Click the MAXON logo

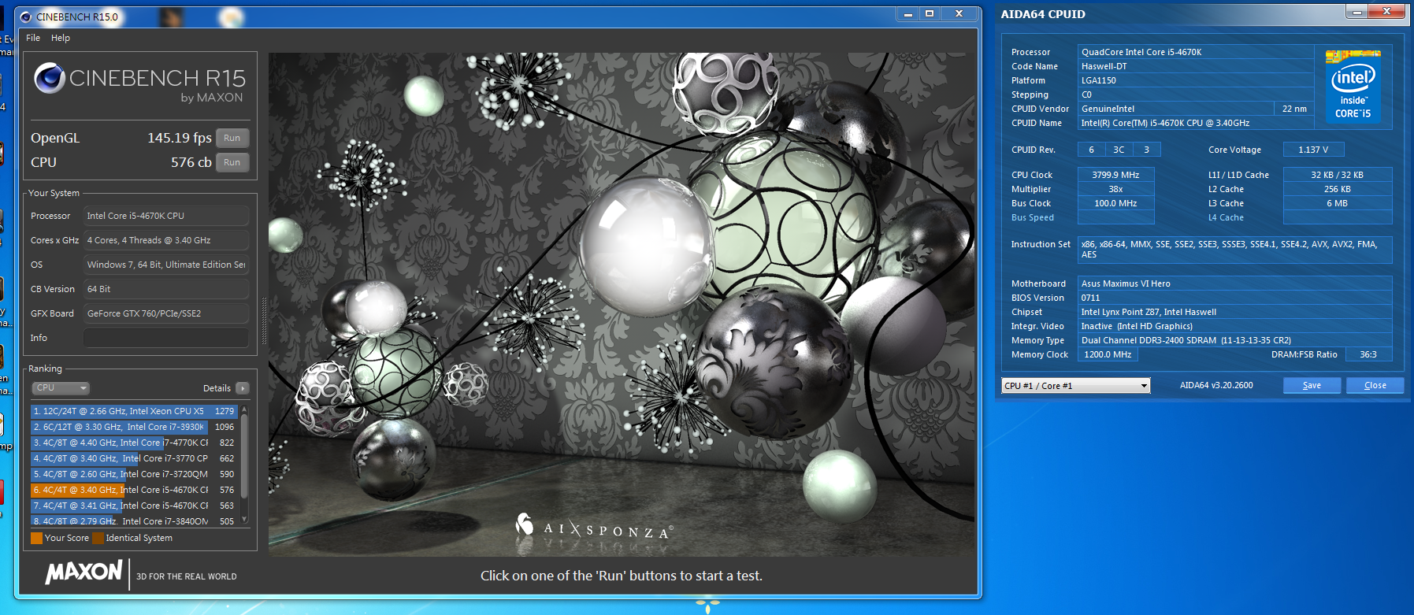tap(84, 572)
